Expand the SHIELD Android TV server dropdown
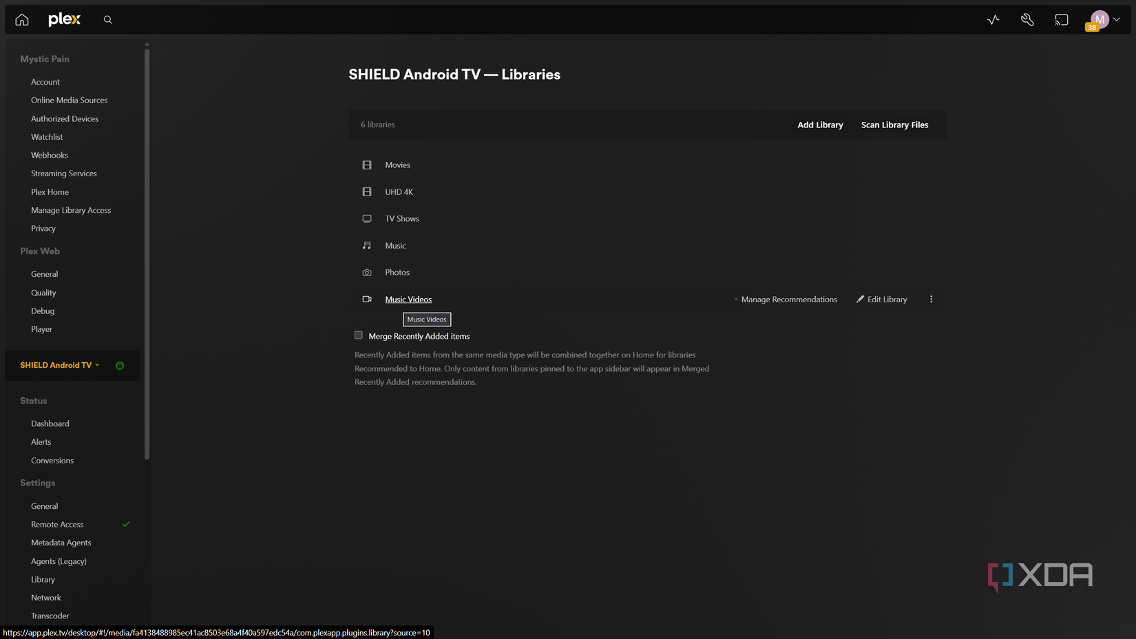This screenshot has width=1136, height=639. tap(97, 366)
